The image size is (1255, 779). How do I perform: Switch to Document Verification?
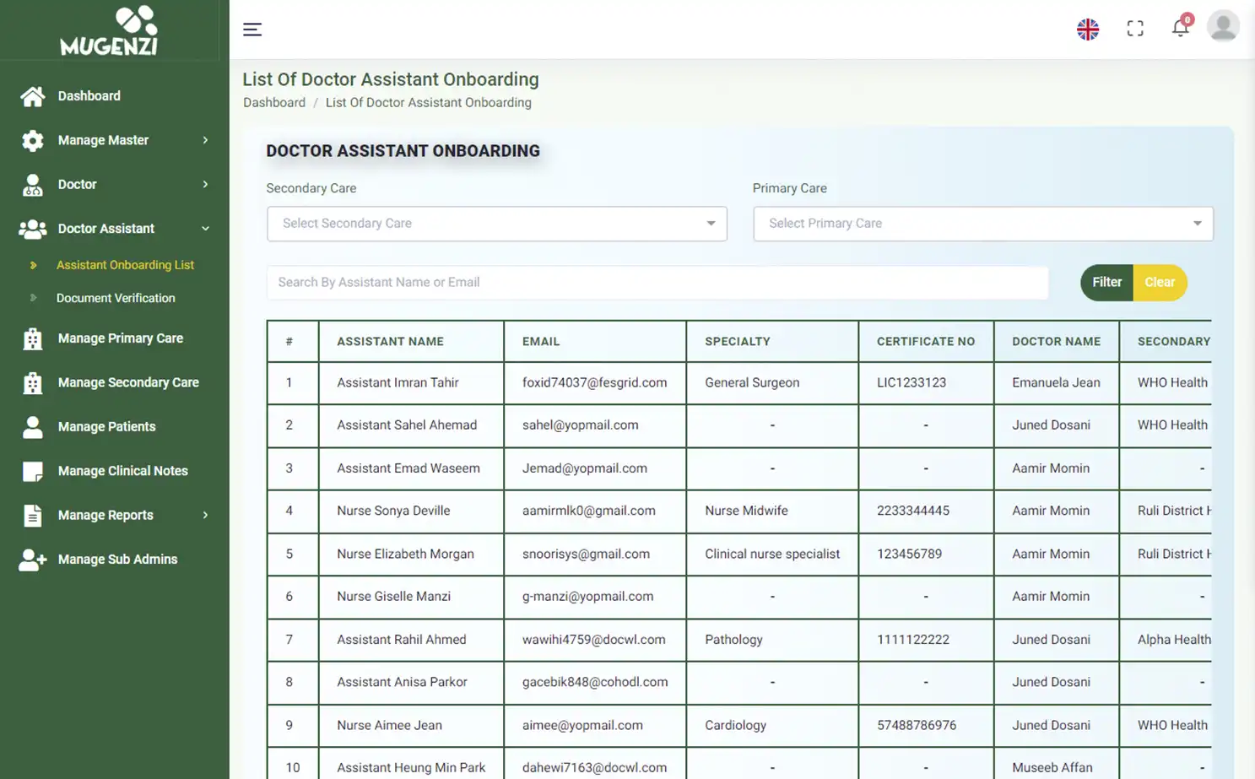click(116, 298)
